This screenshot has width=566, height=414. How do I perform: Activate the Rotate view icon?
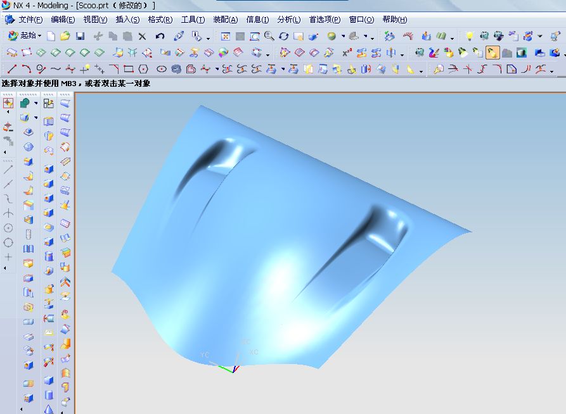283,37
